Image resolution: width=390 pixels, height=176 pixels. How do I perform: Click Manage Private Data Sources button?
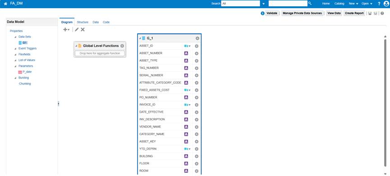pos(302,13)
